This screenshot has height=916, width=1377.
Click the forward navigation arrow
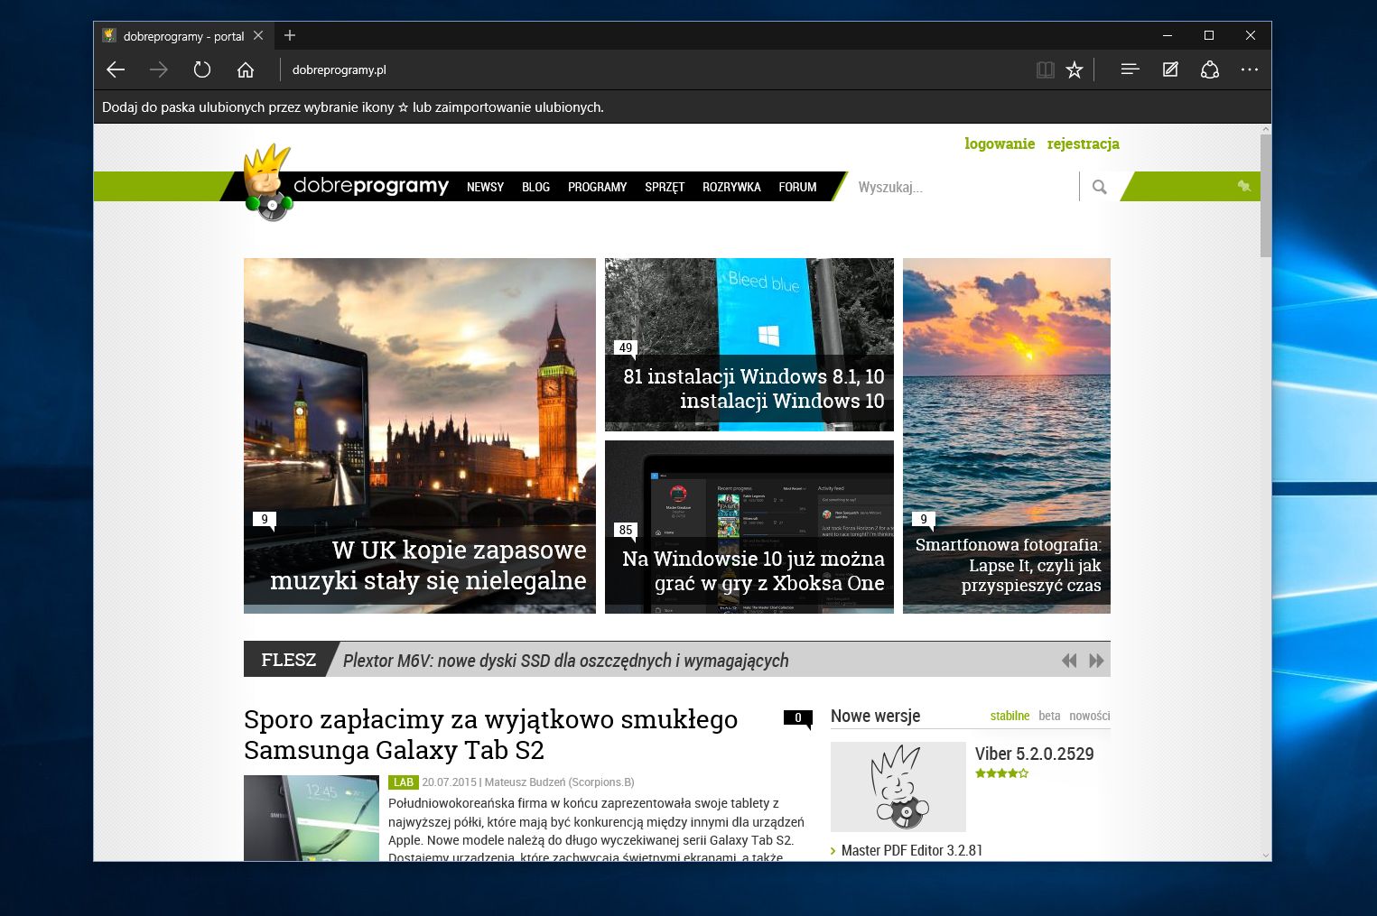pyautogui.click(x=159, y=69)
